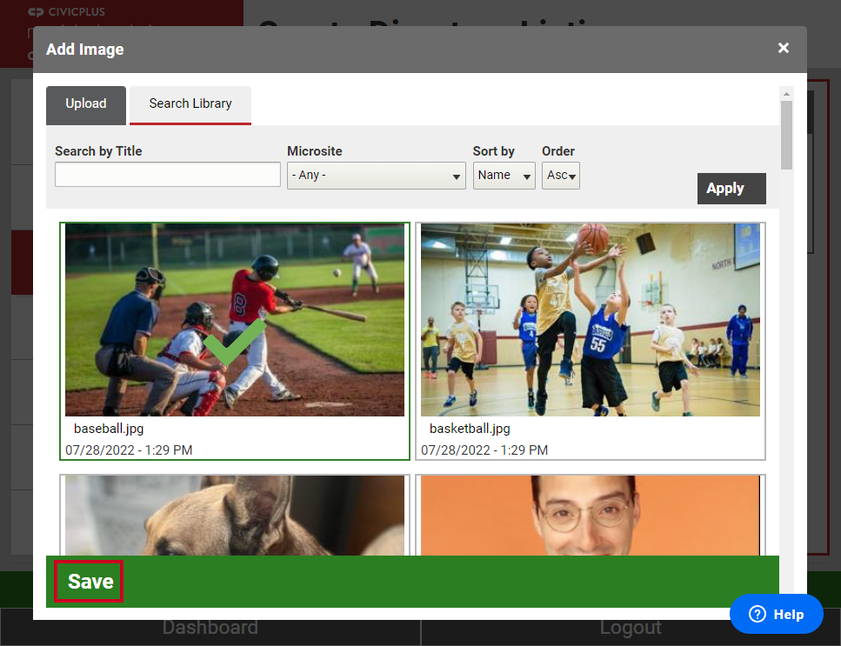Image resolution: width=841 pixels, height=646 pixels.
Task: Click the scrollbar up arrow
Action: [786, 94]
